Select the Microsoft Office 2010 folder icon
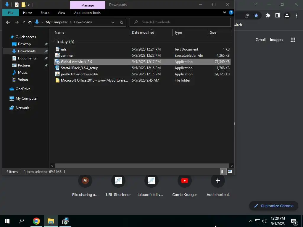Screen dimensions: 303x227 pos(57,80)
